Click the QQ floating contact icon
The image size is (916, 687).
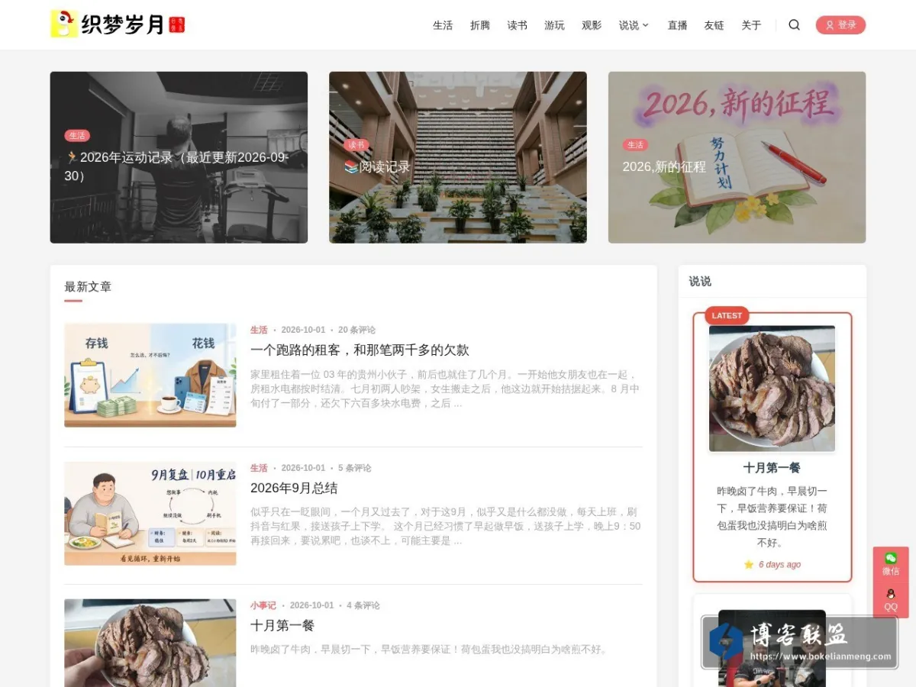(x=891, y=599)
